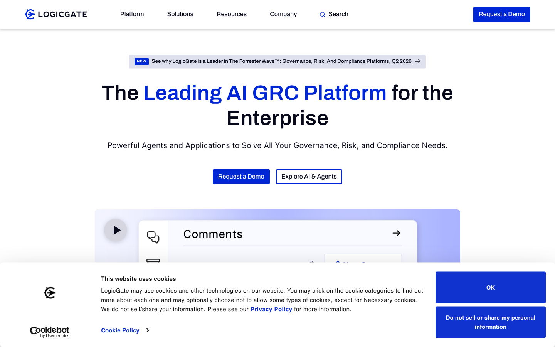Viewport: 555px width, 347px height.
Task: Expand the Cookie Policy chevron
Action: [x=148, y=330]
